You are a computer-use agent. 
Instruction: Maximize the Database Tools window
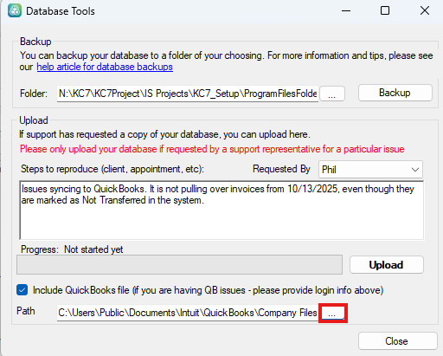pyautogui.click(x=385, y=11)
